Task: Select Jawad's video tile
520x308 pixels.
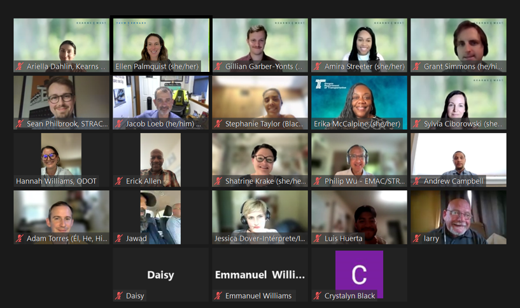Action: click(161, 217)
